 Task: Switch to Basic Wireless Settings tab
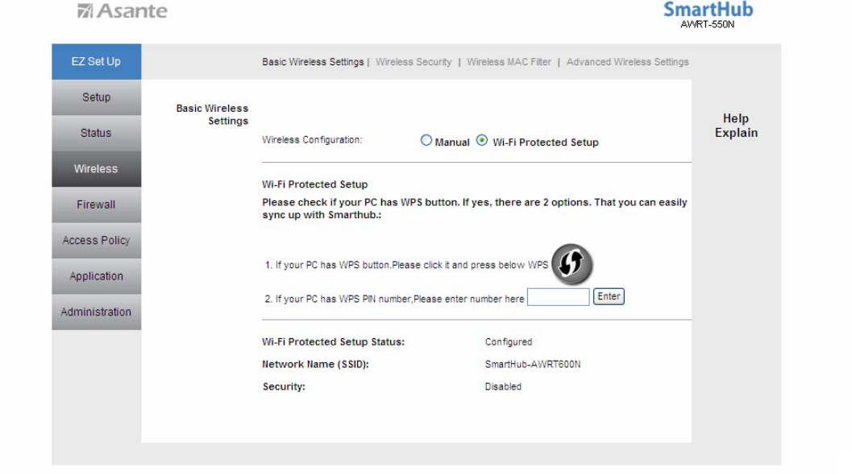pyautogui.click(x=313, y=62)
